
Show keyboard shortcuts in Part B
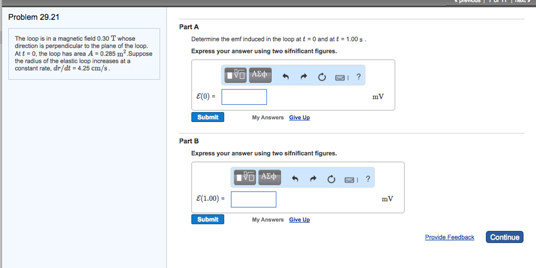350,180
